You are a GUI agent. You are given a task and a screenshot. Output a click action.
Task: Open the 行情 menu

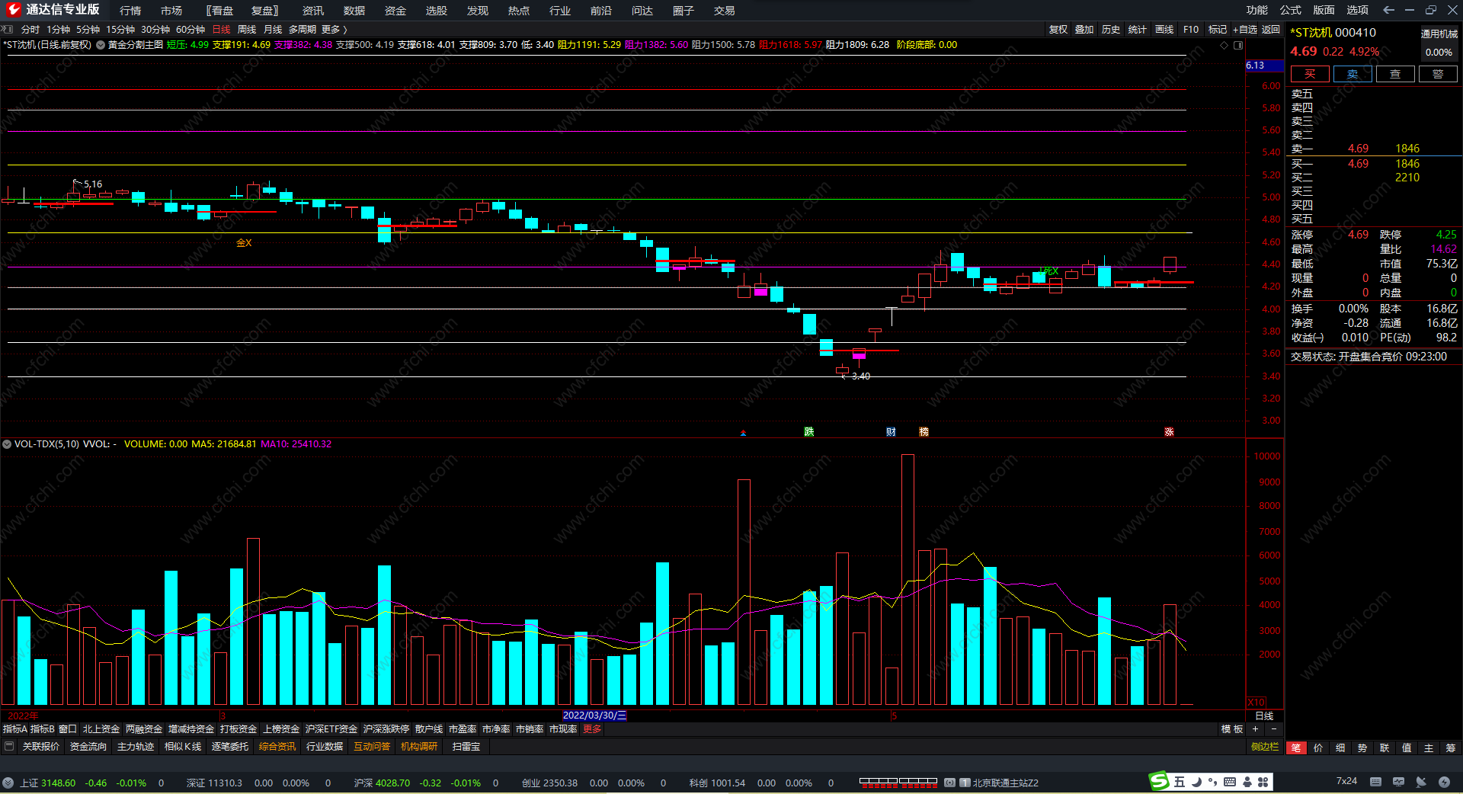[x=130, y=11]
